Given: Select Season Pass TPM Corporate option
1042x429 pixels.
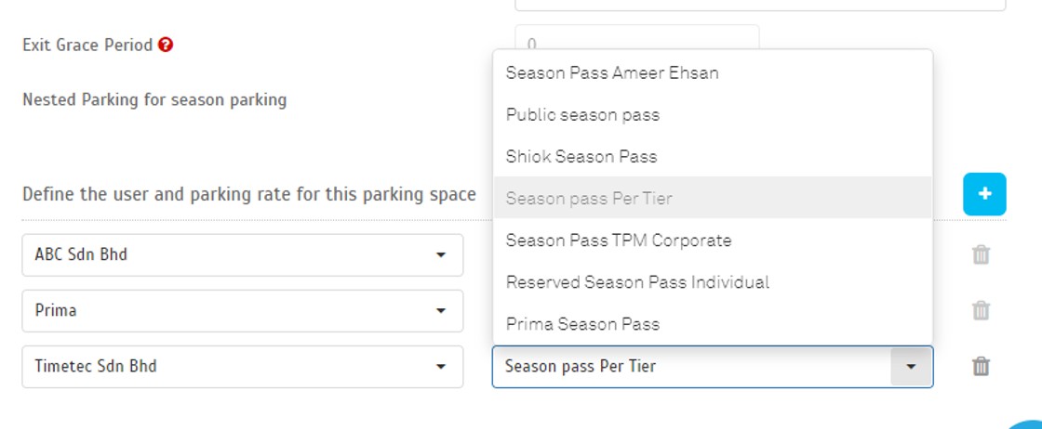Looking at the screenshot, I should (x=619, y=240).
